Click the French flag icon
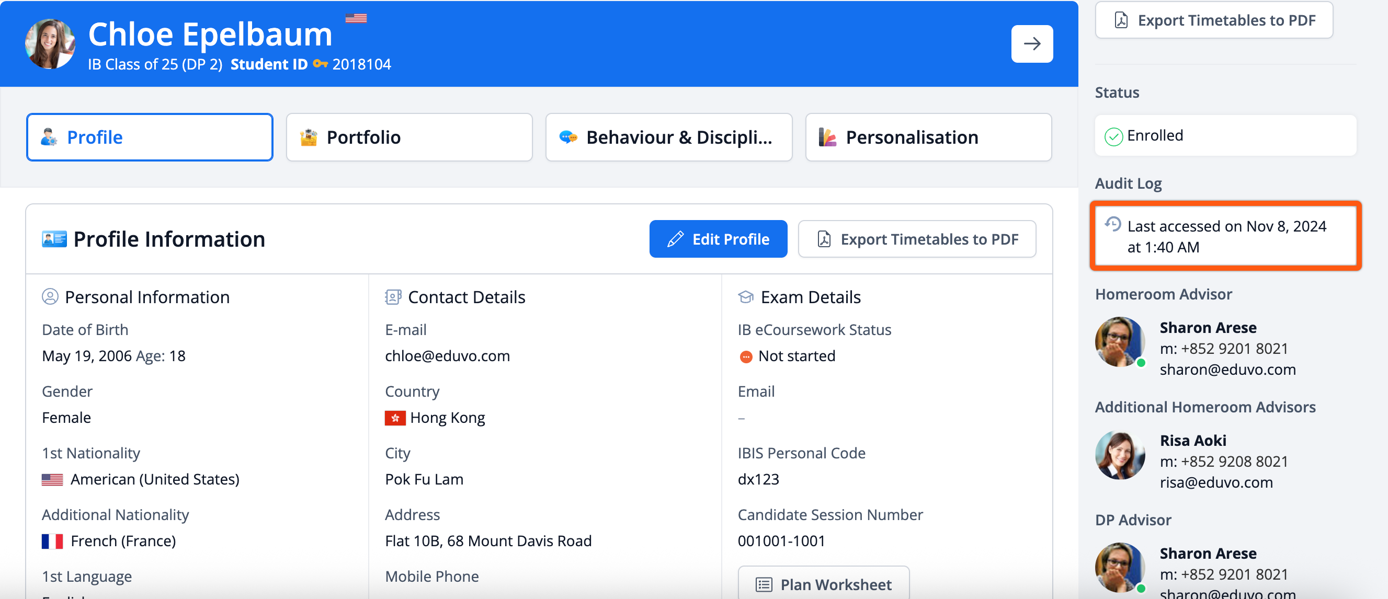The image size is (1388, 599). click(x=52, y=542)
